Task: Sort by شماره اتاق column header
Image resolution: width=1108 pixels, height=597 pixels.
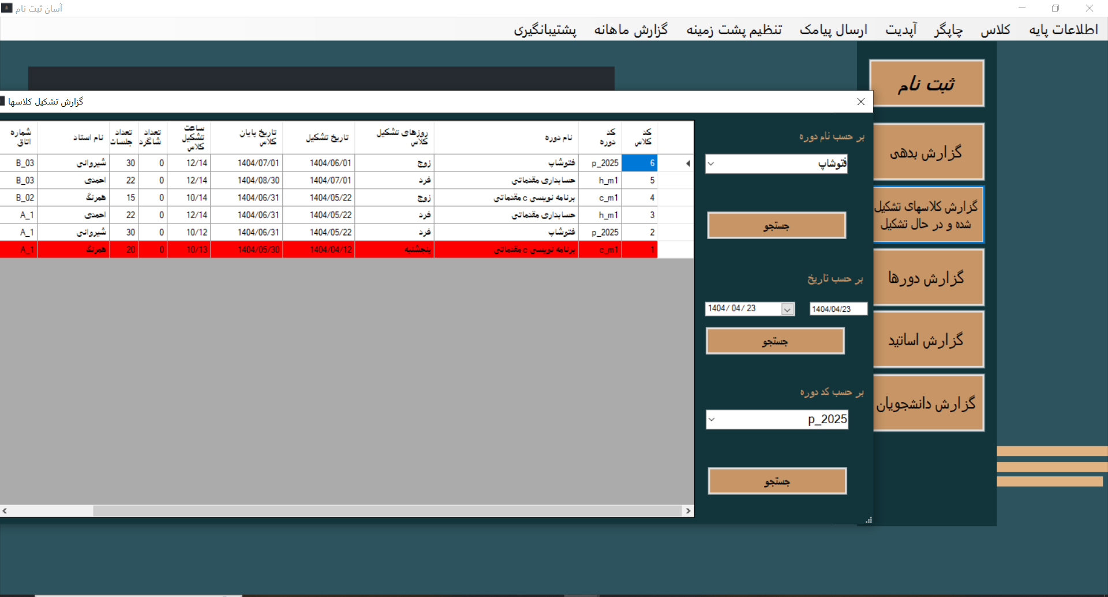Action: point(18,137)
